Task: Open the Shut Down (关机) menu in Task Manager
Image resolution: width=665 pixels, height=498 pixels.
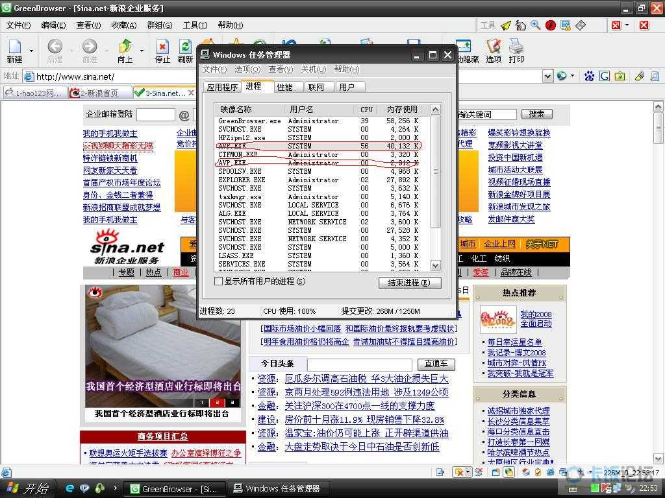Action: click(x=314, y=69)
